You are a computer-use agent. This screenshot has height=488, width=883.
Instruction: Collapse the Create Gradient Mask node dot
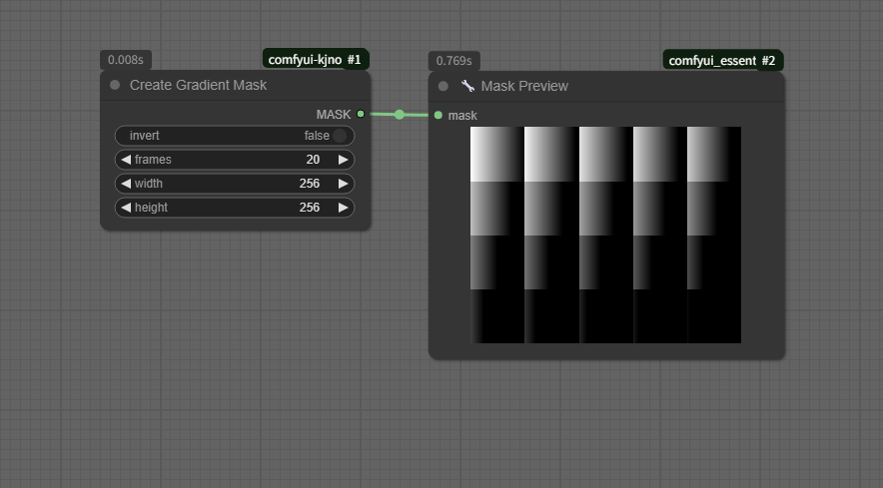tap(115, 86)
